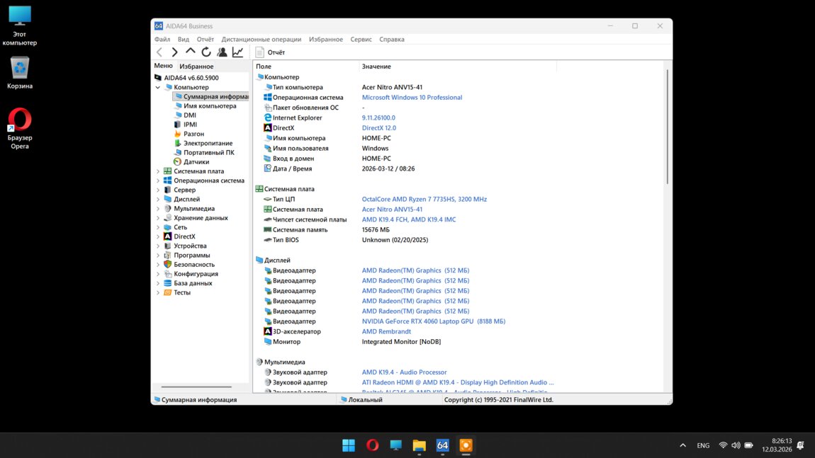Open AIDA64 from the Windows taskbar
This screenshot has height=458, width=815.
[442, 445]
